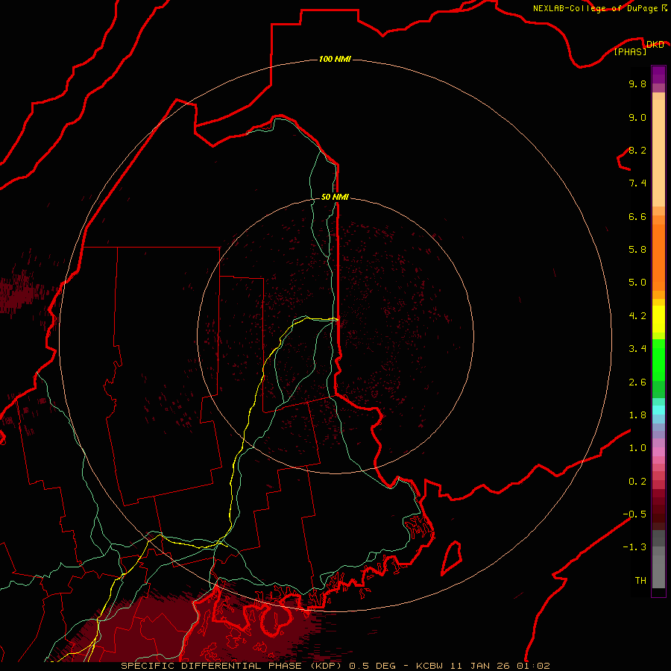
Task: Click the 1.8 scale value
Action: pyautogui.click(x=637, y=415)
